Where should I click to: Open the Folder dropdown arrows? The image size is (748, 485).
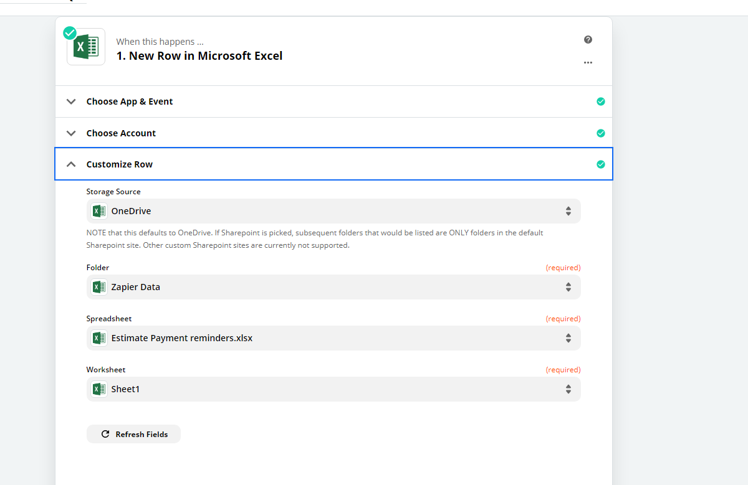[568, 287]
